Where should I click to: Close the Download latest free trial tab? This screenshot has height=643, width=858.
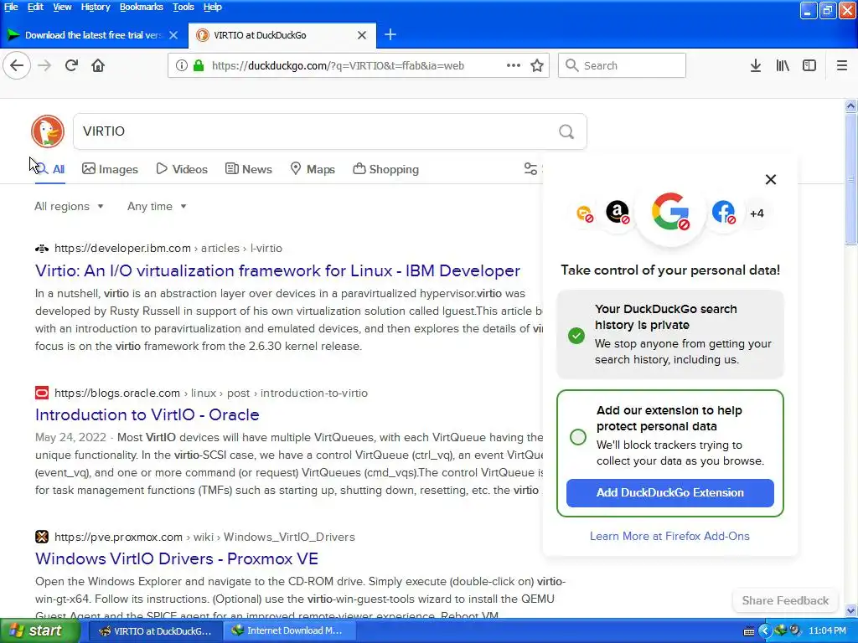tap(173, 35)
